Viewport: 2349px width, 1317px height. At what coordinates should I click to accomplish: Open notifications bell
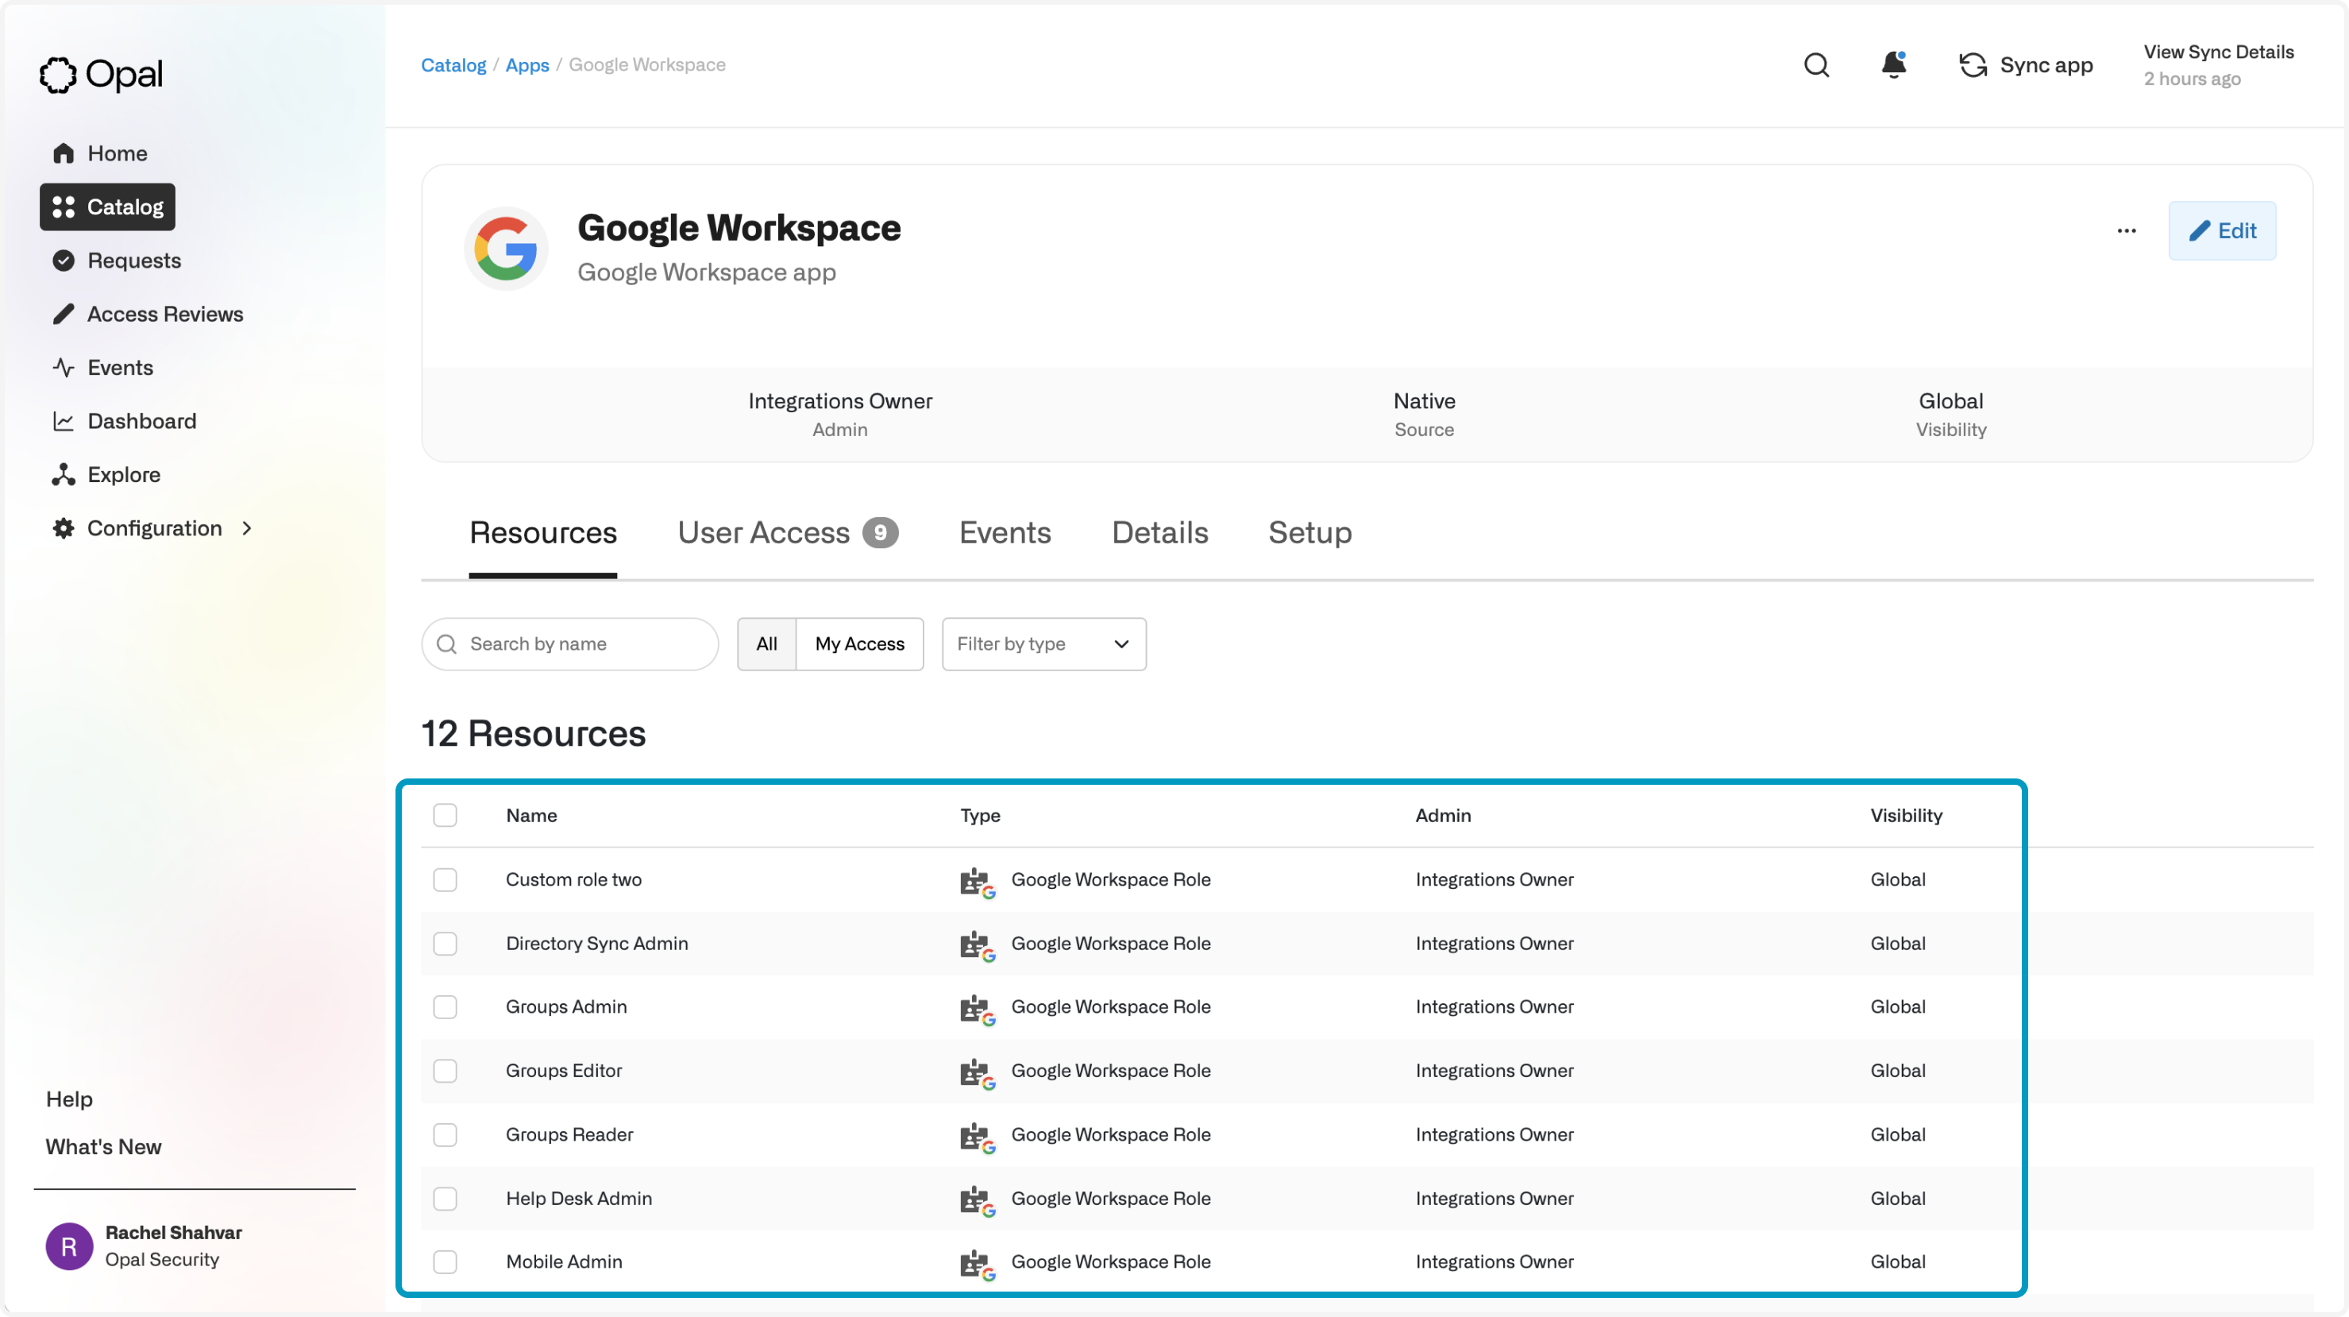point(1894,65)
